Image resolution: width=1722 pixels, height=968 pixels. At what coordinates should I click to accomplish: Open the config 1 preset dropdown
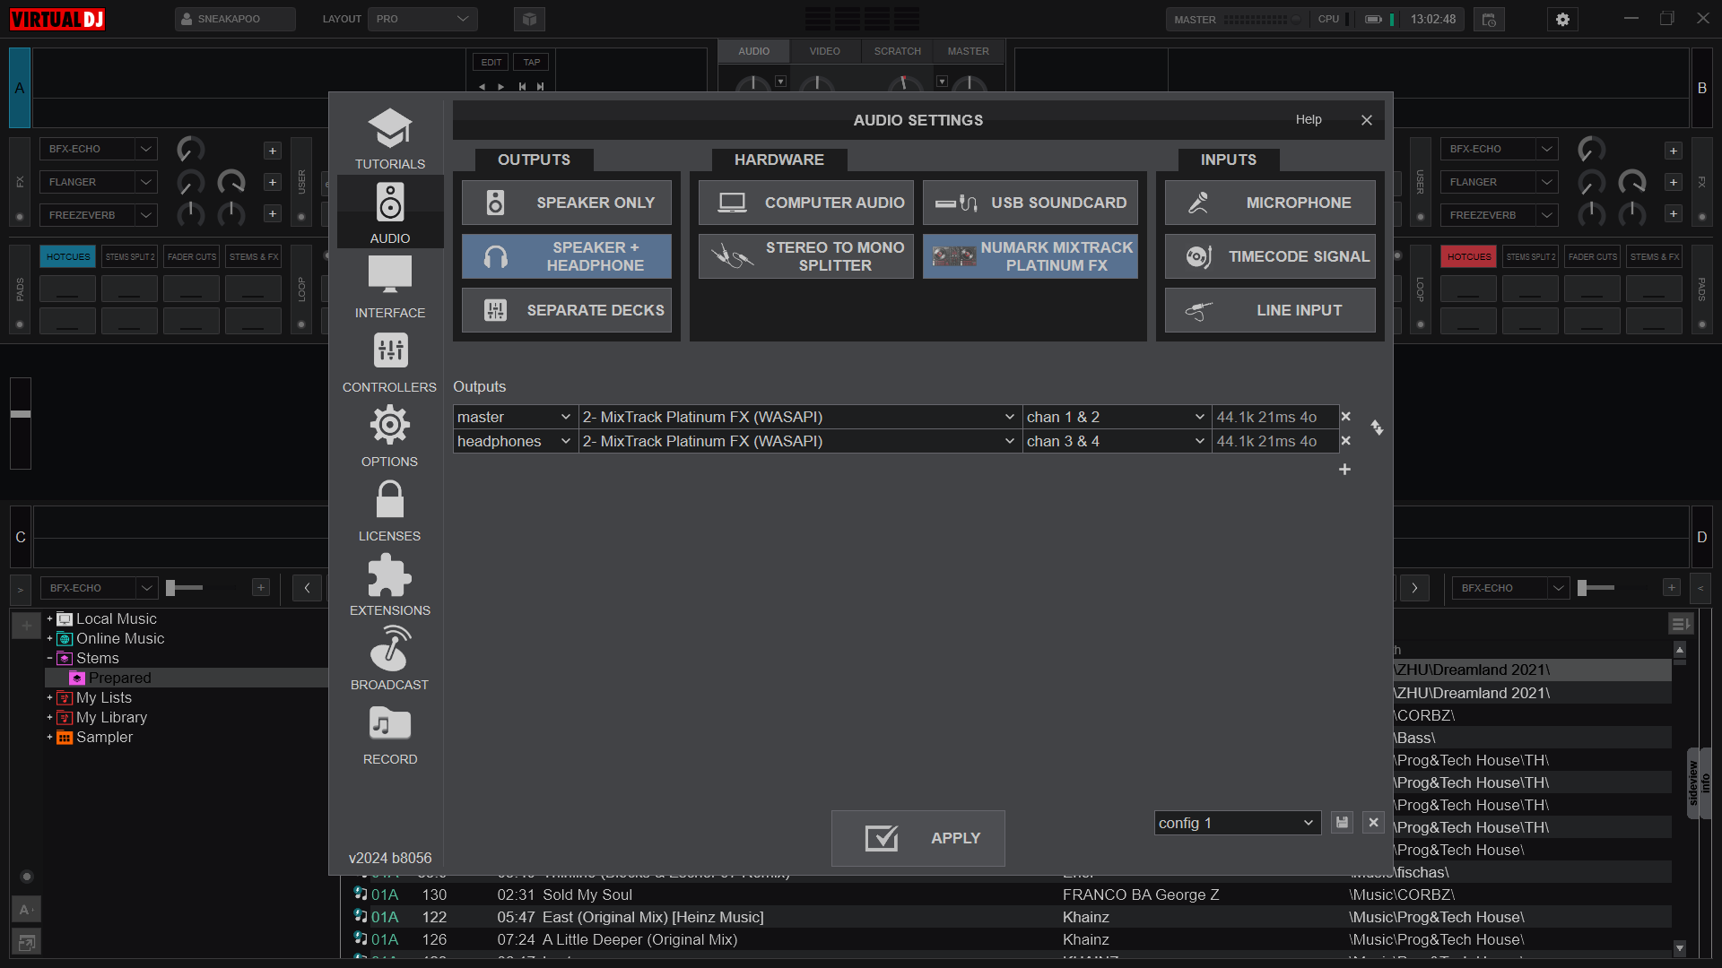coord(1237,822)
